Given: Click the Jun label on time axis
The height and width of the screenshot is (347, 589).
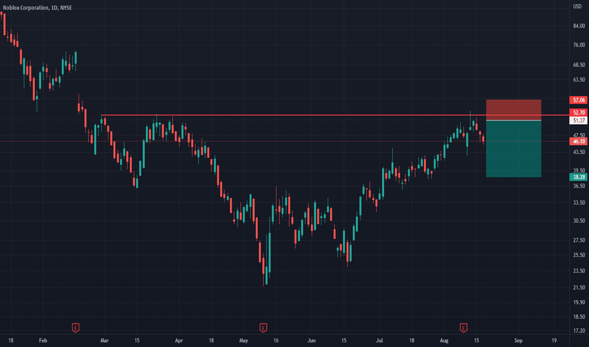Looking at the screenshot, I should click(312, 341).
